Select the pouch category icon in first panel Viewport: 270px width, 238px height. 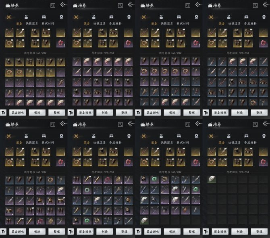(x=26, y=17)
